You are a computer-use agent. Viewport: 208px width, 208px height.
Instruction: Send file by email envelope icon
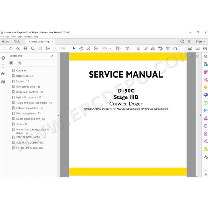198,48
